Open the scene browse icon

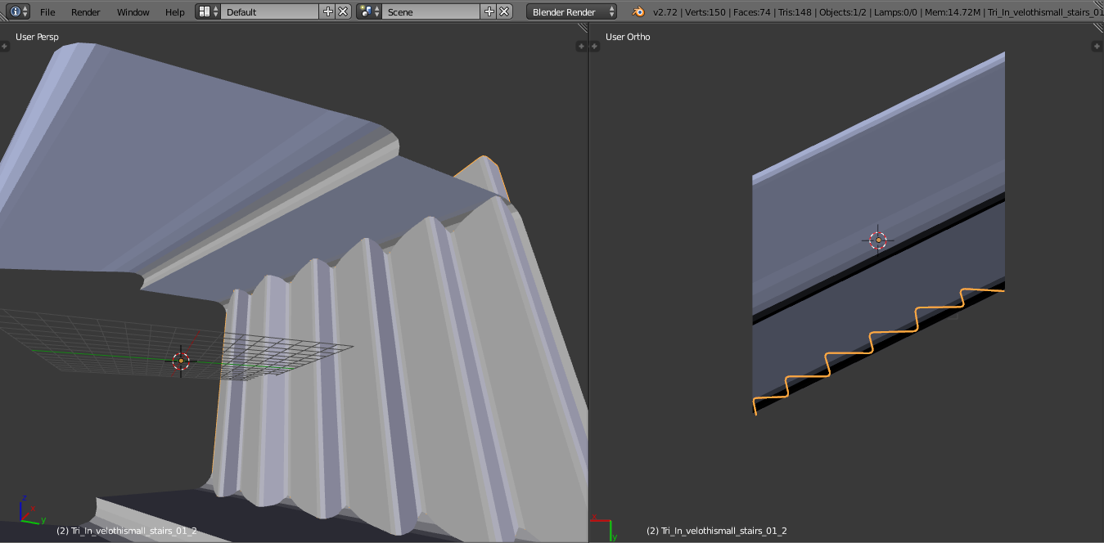point(370,11)
